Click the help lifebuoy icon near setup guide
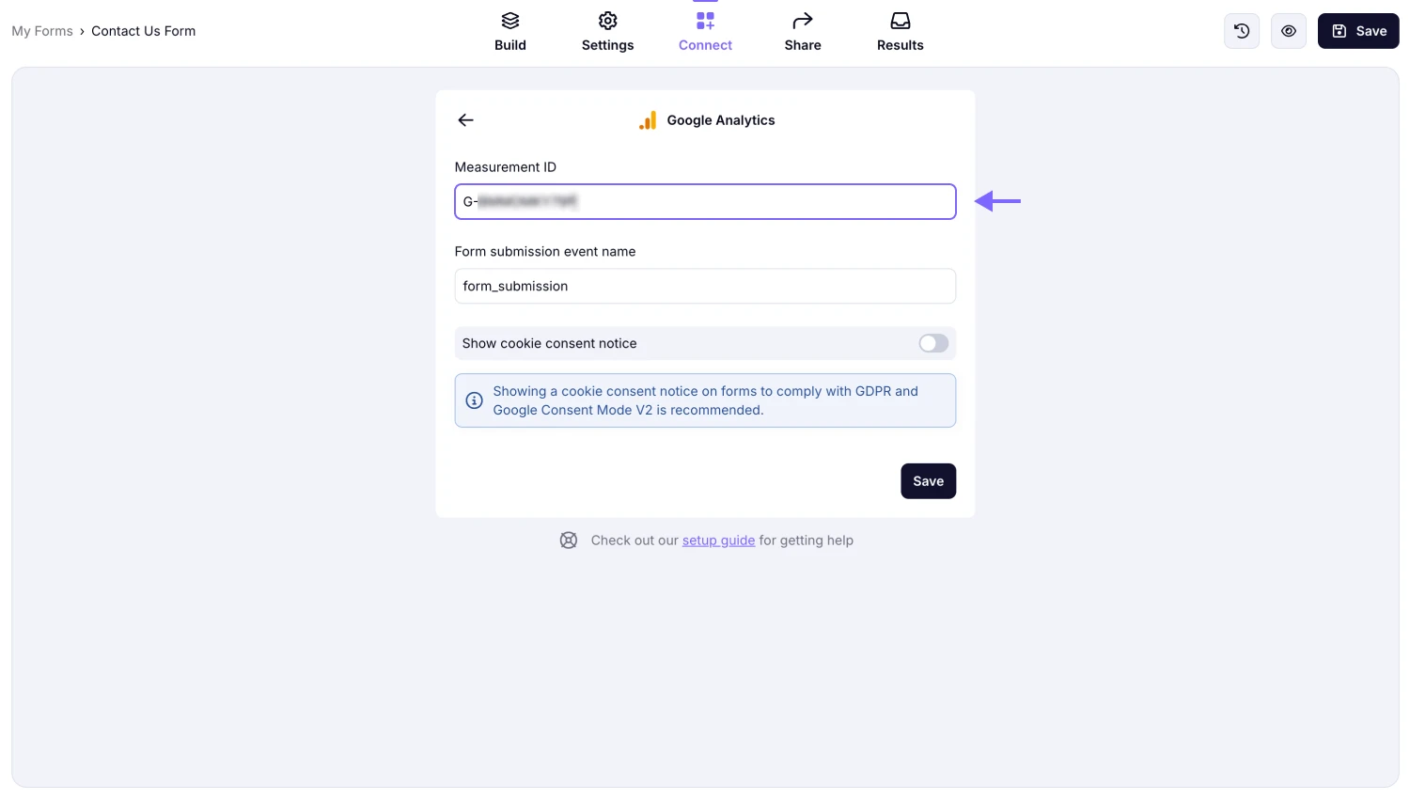This screenshot has width=1410, height=799. pos(569,540)
